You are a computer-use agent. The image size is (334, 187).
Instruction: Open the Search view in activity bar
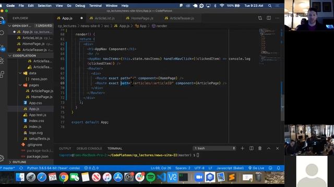[2, 33]
